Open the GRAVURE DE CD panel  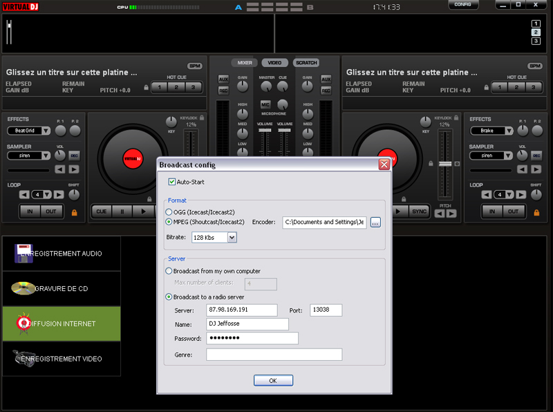tap(62, 288)
